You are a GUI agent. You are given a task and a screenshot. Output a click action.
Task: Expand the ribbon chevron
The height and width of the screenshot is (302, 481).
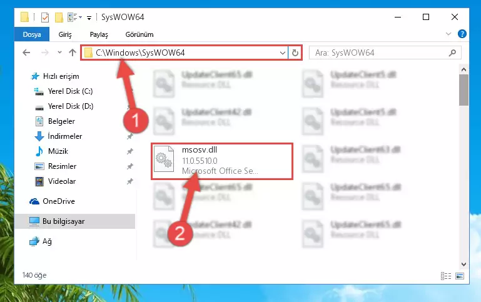pyautogui.click(x=448, y=34)
